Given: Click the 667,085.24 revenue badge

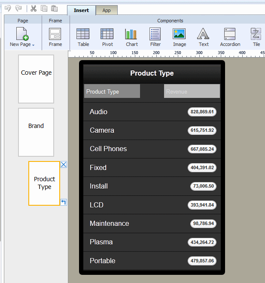Looking at the screenshot, I should [x=202, y=149].
